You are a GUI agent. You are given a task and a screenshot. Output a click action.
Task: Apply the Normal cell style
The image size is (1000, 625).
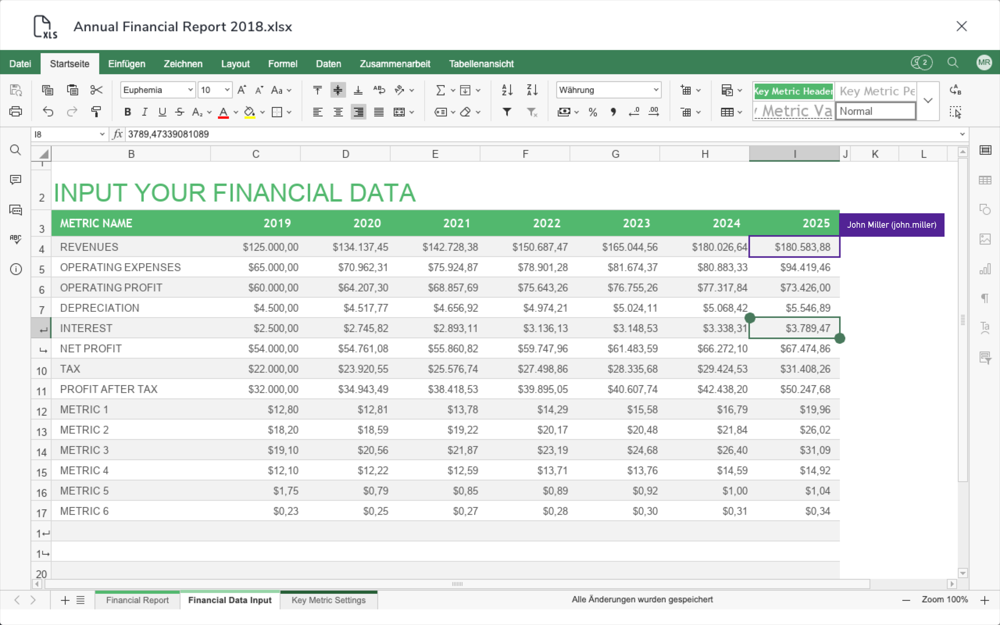tap(876, 111)
